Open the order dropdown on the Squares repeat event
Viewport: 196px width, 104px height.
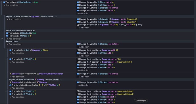pyautogui.click(x=55, y=17)
